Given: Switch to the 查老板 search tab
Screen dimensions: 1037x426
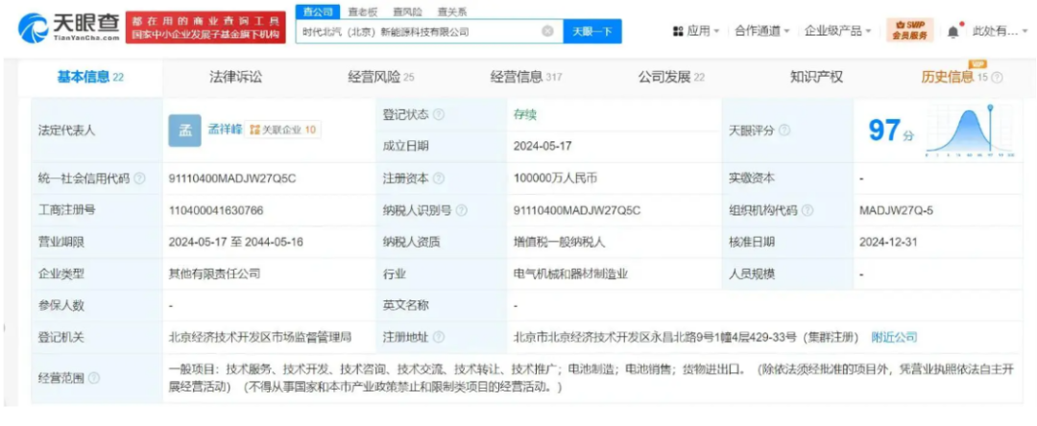Looking at the screenshot, I should 362,12.
